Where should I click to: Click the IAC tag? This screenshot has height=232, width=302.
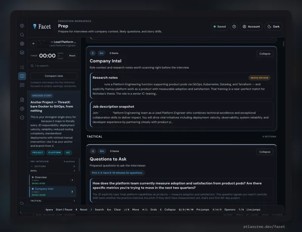tap(68, 152)
